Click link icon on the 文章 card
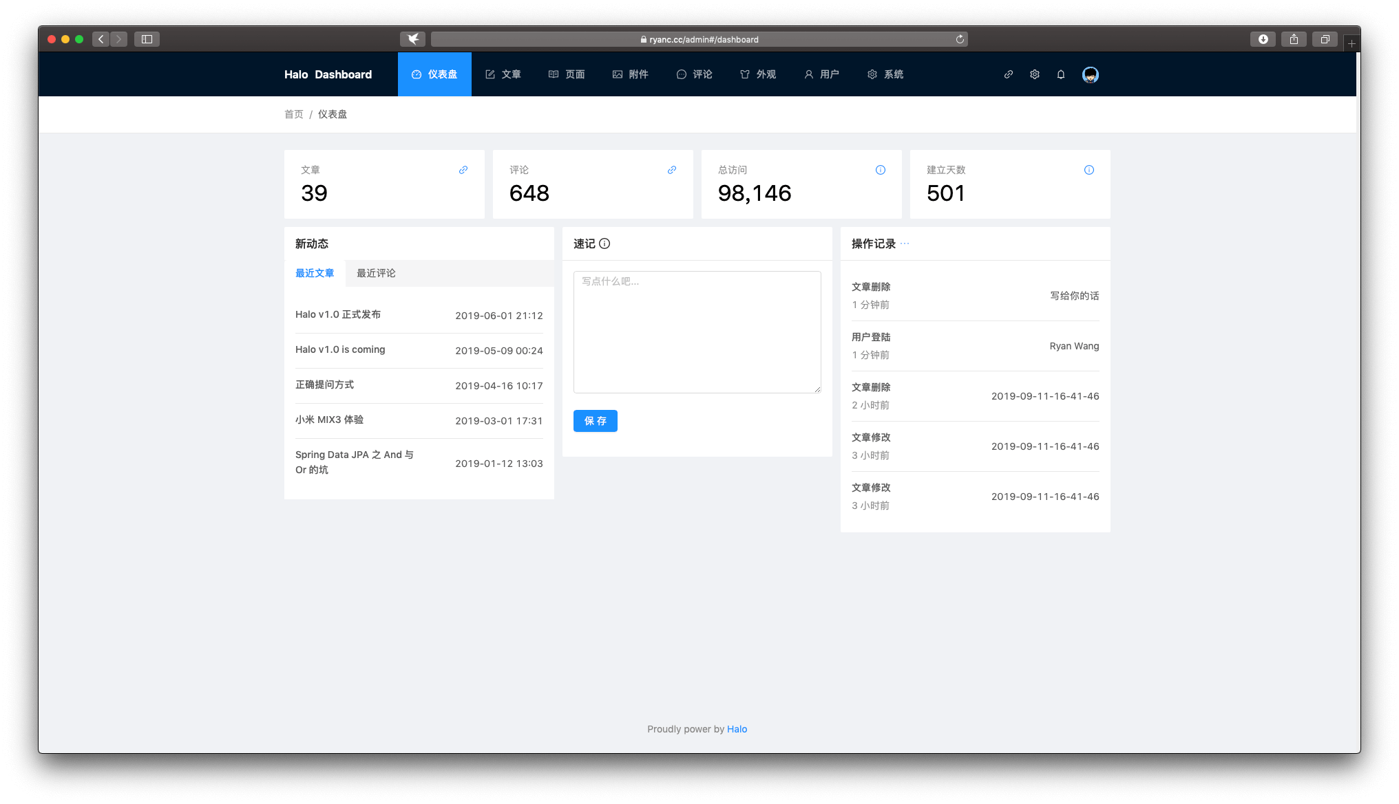This screenshot has height=804, width=1399. coord(463,170)
